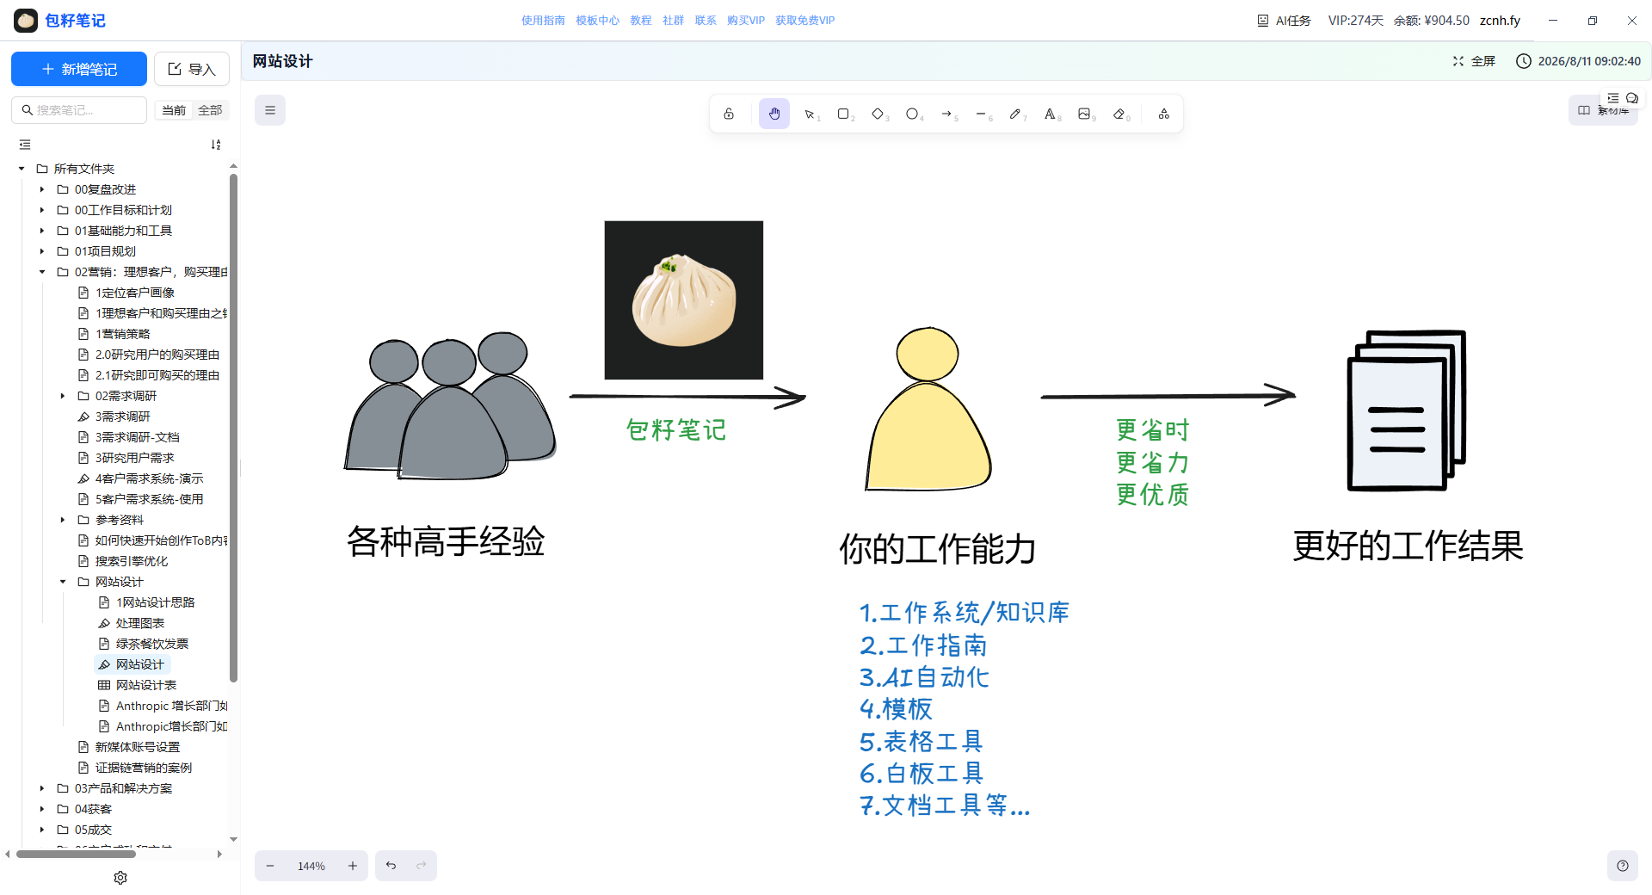The image size is (1652, 895).
Task: Open the extra shapes tools icon
Action: pos(1164,114)
